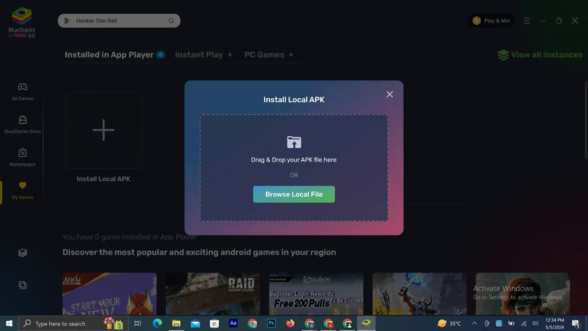Click Browse Local File
Image resolution: width=588 pixels, height=331 pixels.
[x=293, y=194]
